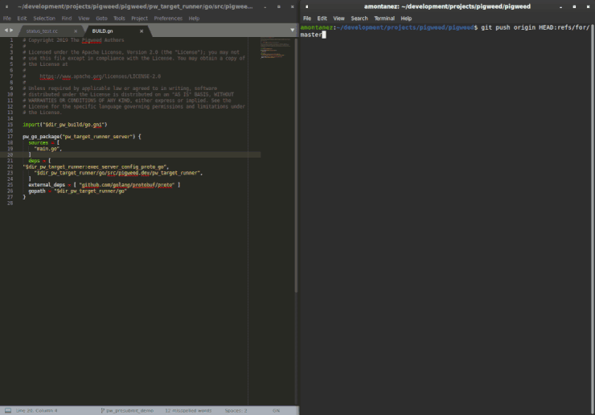The image size is (595, 415).
Task: Open the Spaces: 2 indentation selector
Action: [236, 410]
